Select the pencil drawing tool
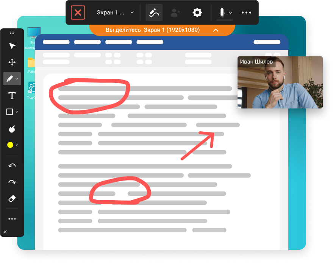Viewport: 333px width, 263px height. (10, 79)
